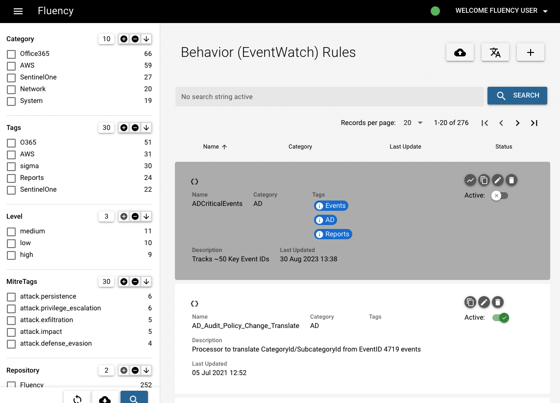Click the AD tag chip
The image size is (560, 403).
(326, 220)
